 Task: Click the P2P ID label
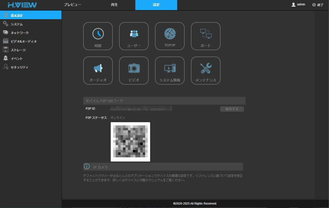point(90,108)
